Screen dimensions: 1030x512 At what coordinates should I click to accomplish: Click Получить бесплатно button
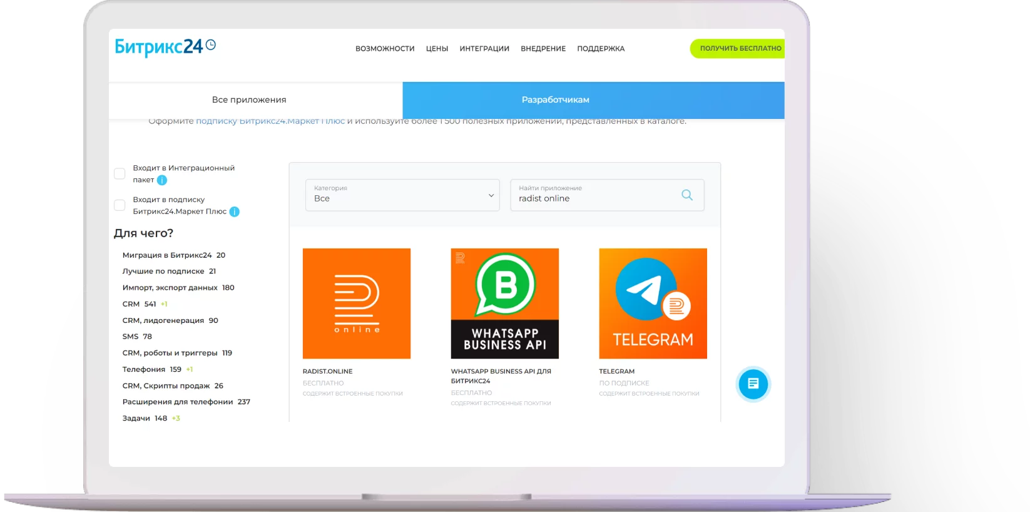[x=738, y=48]
